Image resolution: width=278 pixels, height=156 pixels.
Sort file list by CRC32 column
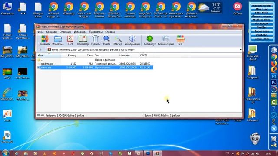point(146,55)
